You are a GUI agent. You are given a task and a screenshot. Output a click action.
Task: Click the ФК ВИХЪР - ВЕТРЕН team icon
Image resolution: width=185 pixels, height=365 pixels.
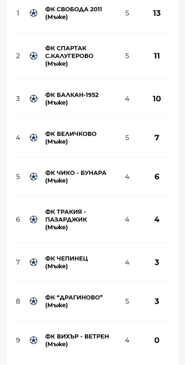point(34,340)
